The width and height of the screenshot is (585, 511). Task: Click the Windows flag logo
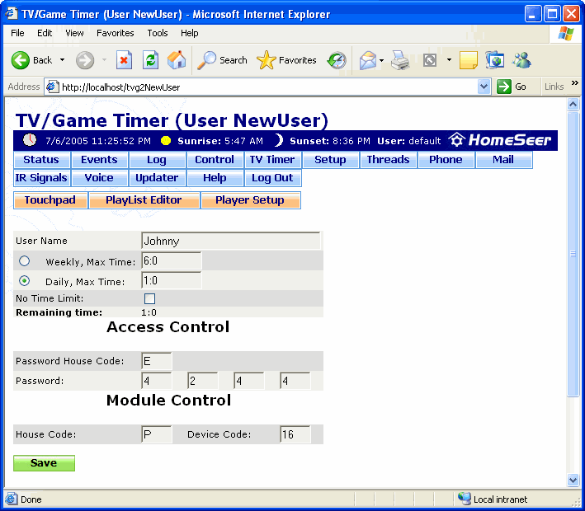566,34
